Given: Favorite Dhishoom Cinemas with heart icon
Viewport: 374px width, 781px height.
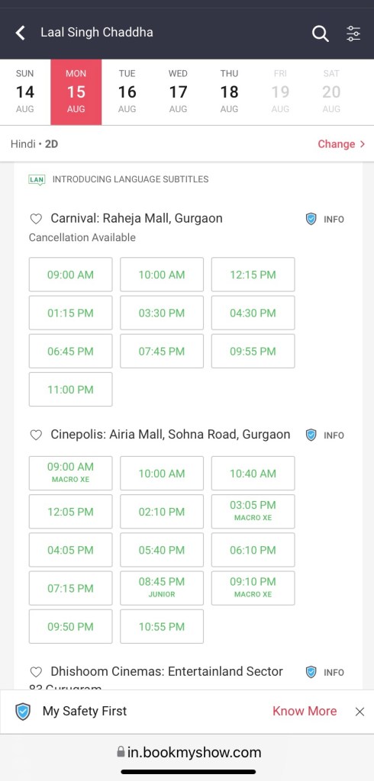Looking at the screenshot, I should coord(36,672).
